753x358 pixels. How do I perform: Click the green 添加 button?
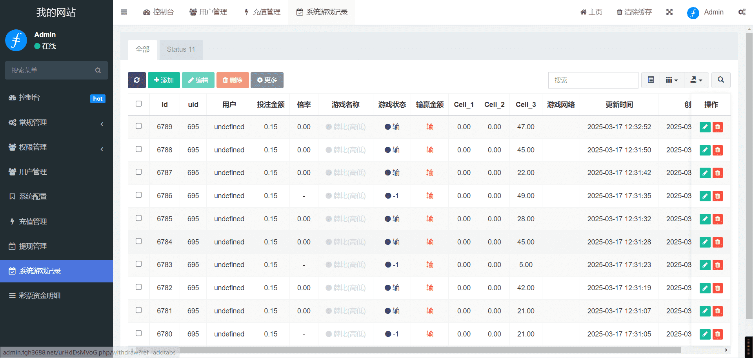pyautogui.click(x=164, y=80)
